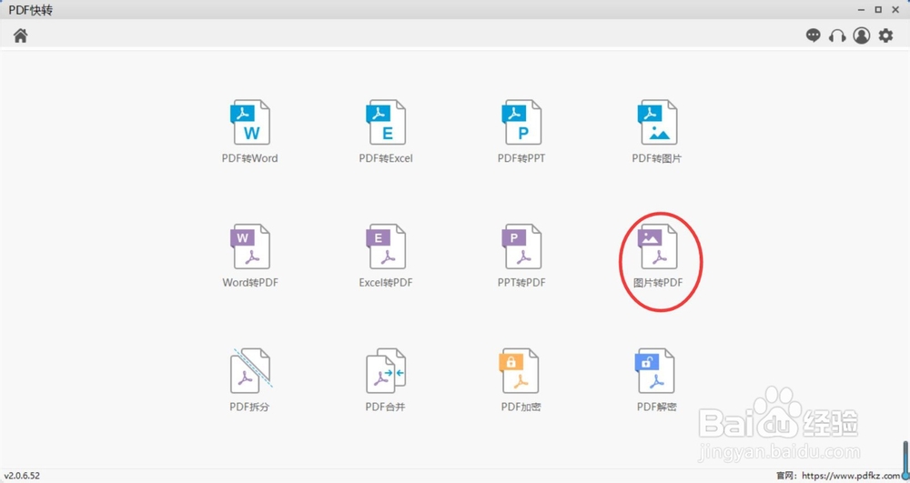910x483 pixels.
Task: Open the PDF拆分 split tool
Action: click(250, 380)
